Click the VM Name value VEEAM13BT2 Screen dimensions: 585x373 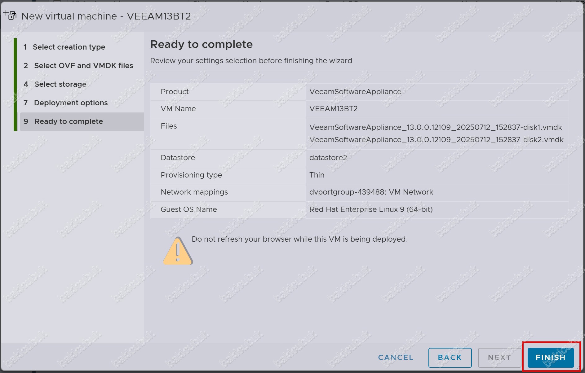pos(333,109)
